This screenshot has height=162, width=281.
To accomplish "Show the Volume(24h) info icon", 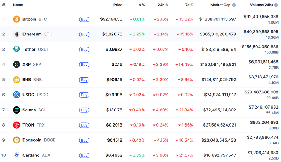I will [x=276, y=5].
